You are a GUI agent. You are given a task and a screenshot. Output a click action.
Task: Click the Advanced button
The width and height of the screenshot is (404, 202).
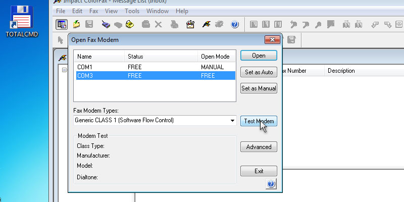point(259,147)
